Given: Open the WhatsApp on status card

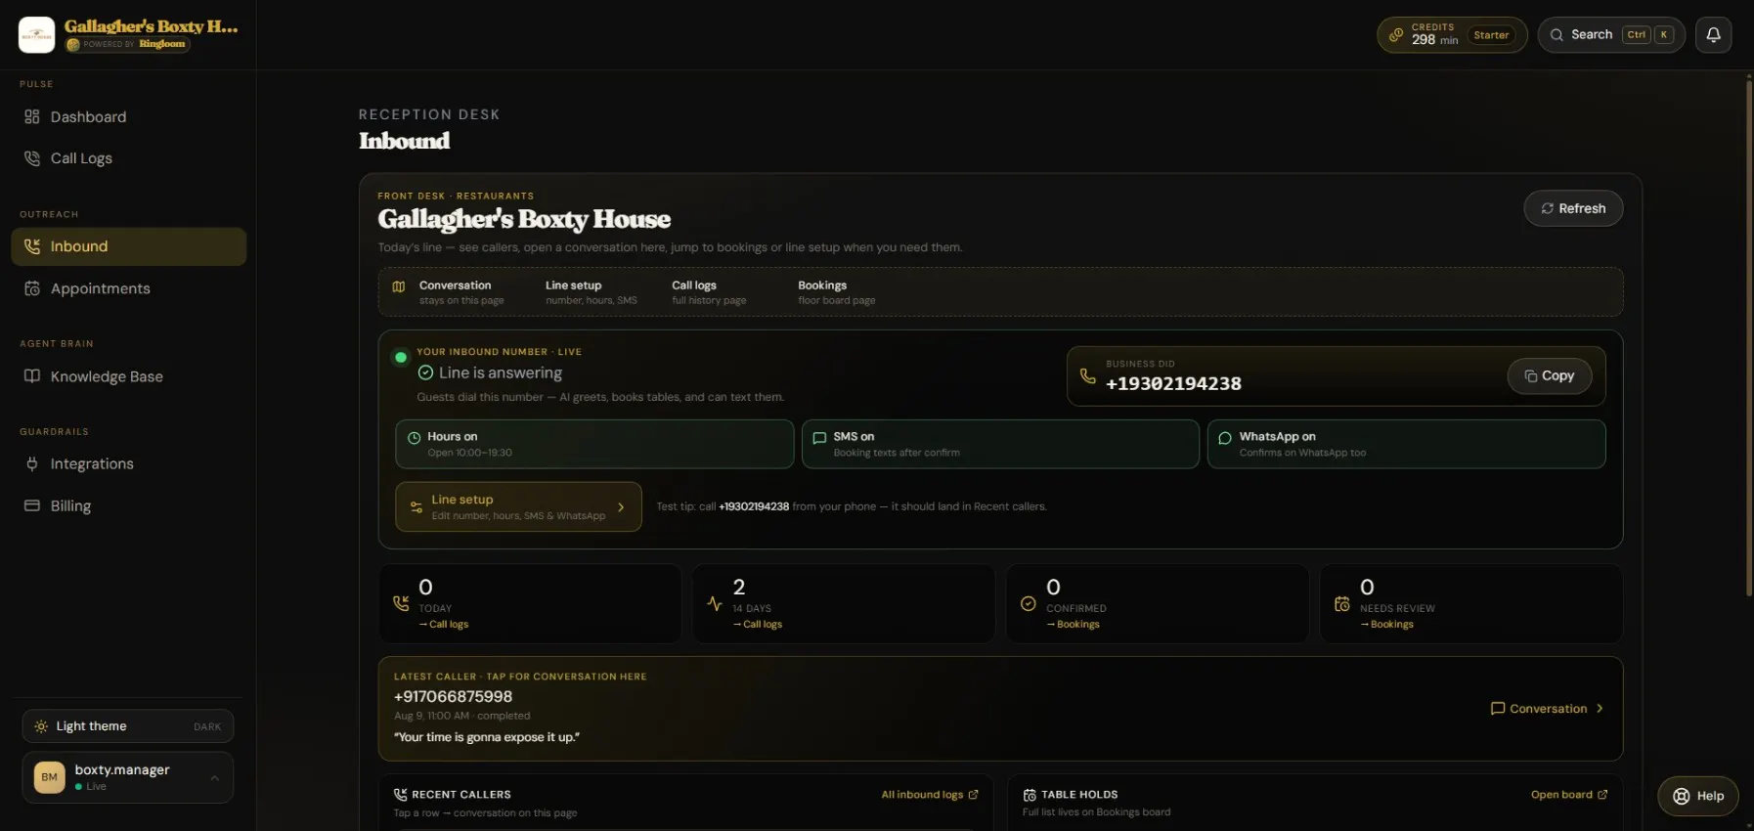Looking at the screenshot, I should 1406,444.
